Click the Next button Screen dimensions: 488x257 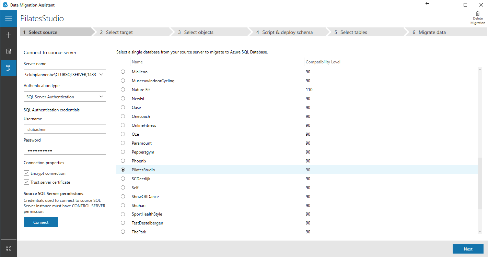(x=468, y=249)
